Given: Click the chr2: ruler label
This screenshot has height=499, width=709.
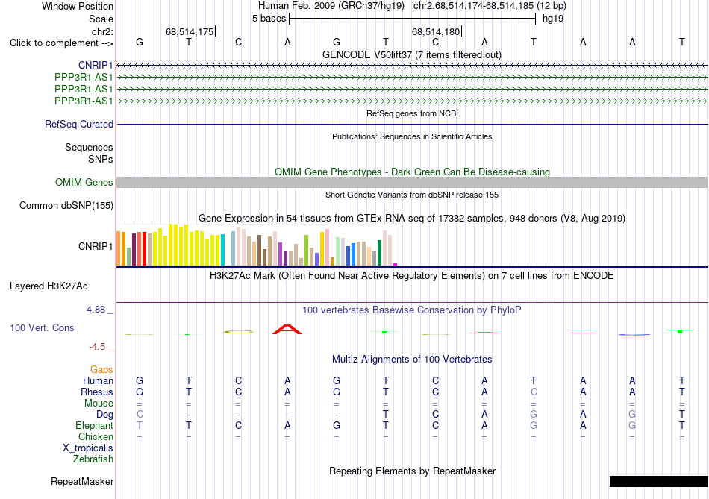Looking at the screenshot, I should click(x=102, y=31).
